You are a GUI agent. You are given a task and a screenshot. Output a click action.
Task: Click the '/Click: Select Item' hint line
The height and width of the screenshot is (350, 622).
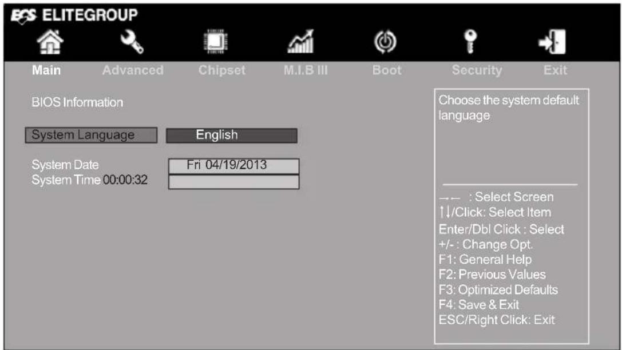point(495,212)
